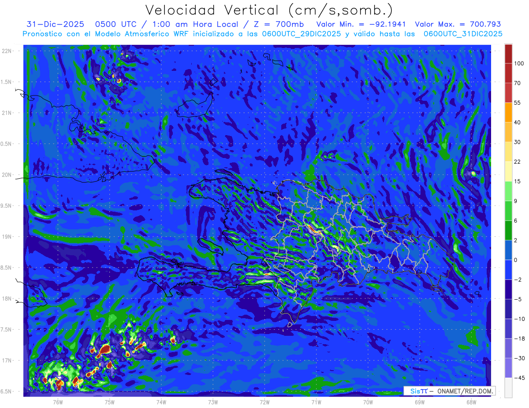The height and width of the screenshot is (408, 529).
Task: Select the pale yellow swatch between 22 and 15
Action: (x=508, y=171)
